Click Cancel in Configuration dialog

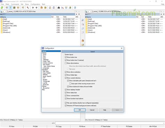click(92, 110)
